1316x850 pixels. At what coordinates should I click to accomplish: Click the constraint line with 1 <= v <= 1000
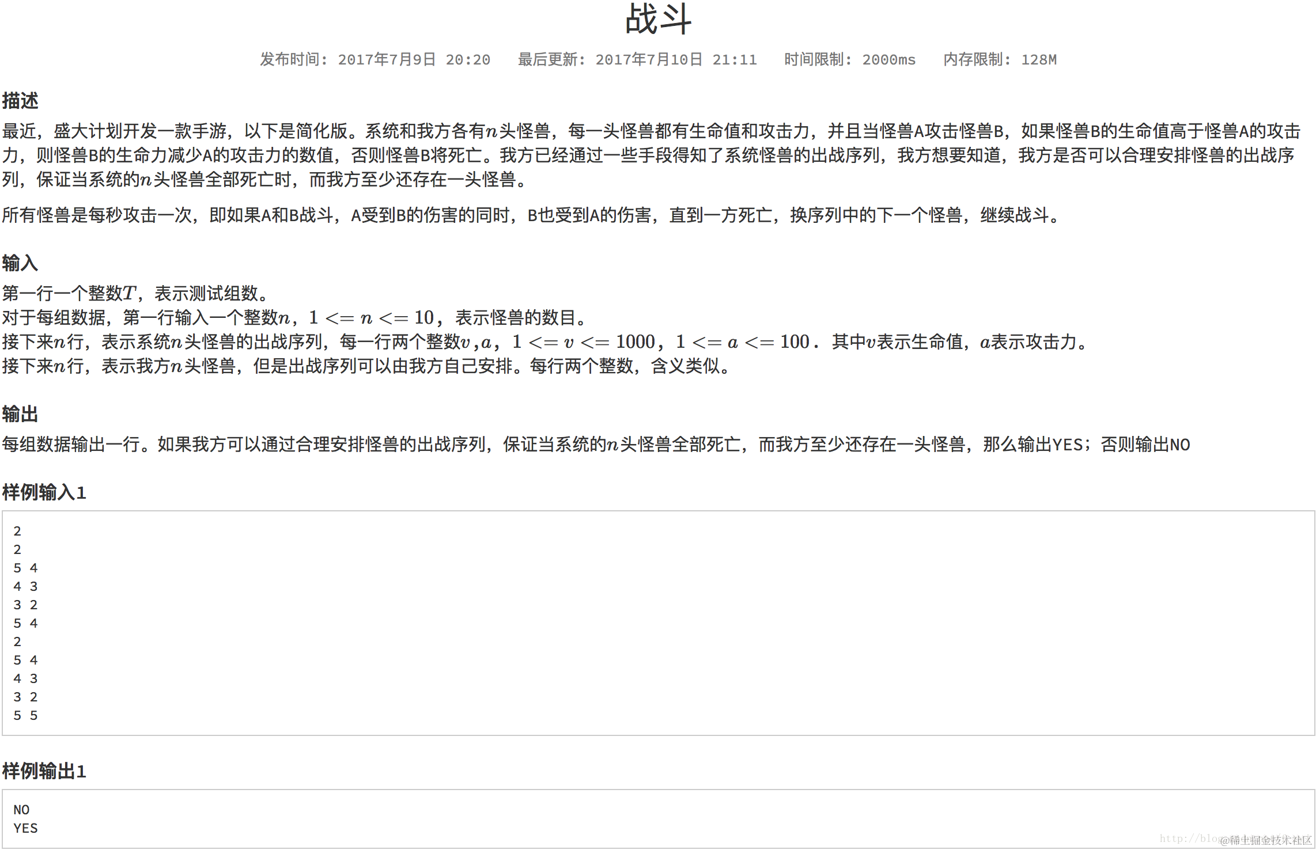(x=544, y=342)
